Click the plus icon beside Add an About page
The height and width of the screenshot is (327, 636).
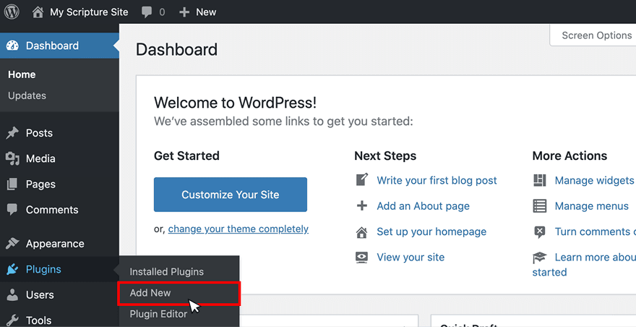(x=362, y=205)
